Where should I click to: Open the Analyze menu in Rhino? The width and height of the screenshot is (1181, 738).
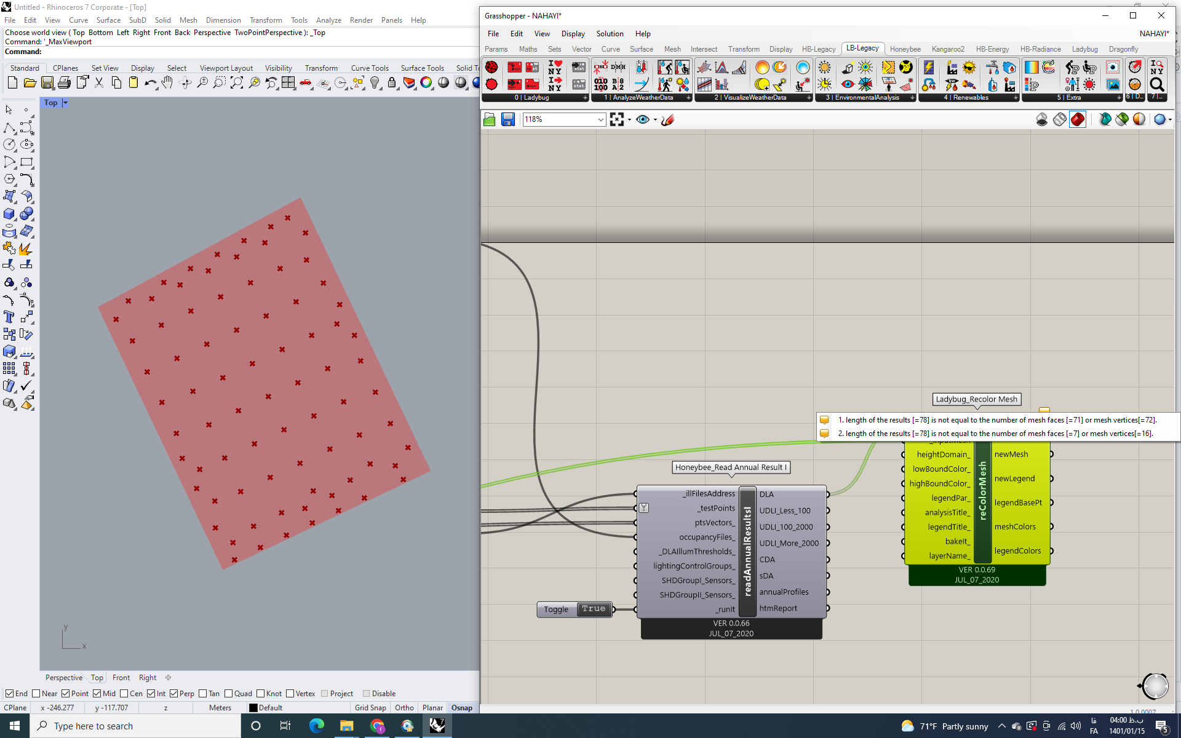pyautogui.click(x=328, y=20)
